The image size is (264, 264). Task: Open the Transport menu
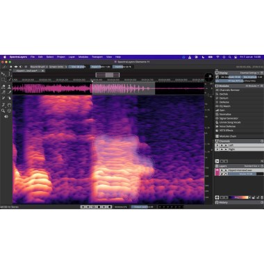coord(97,57)
